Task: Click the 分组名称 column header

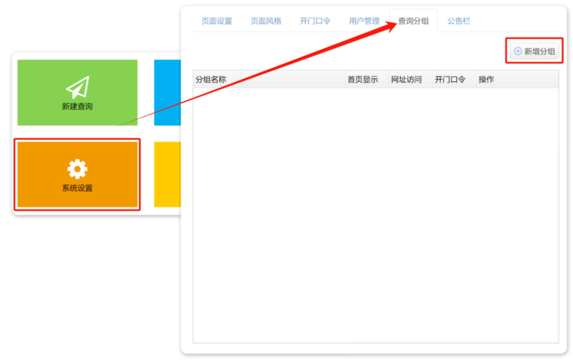Action: pyautogui.click(x=269, y=79)
